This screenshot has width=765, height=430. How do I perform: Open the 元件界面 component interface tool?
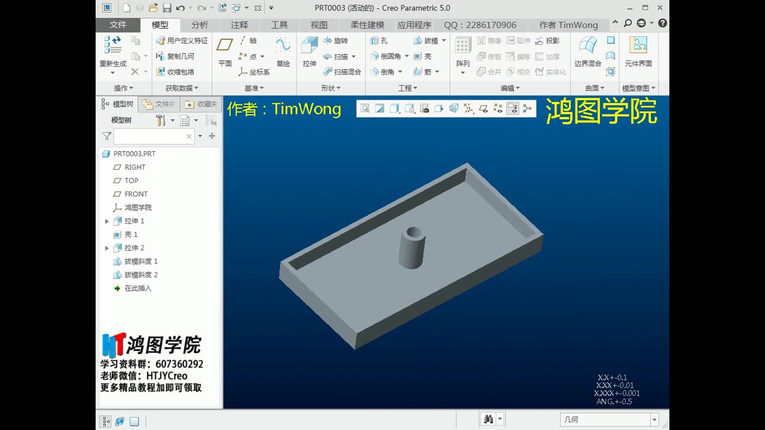click(x=638, y=51)
